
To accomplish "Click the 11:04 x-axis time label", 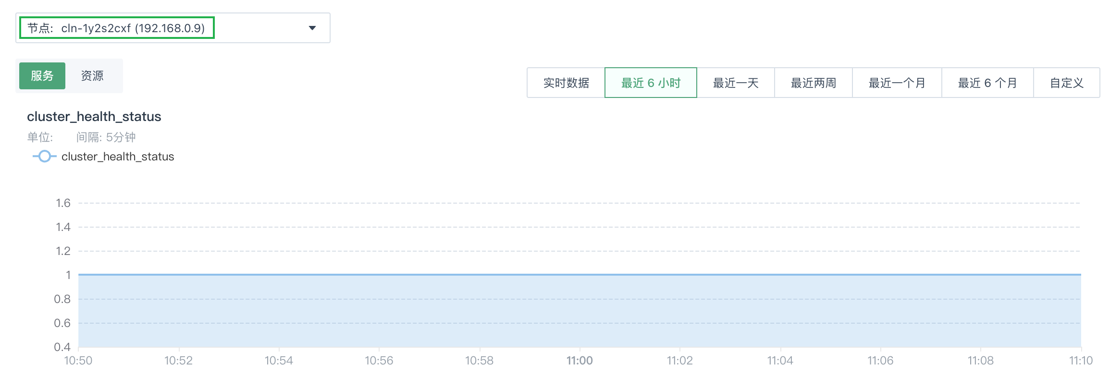I will (780, 361).
